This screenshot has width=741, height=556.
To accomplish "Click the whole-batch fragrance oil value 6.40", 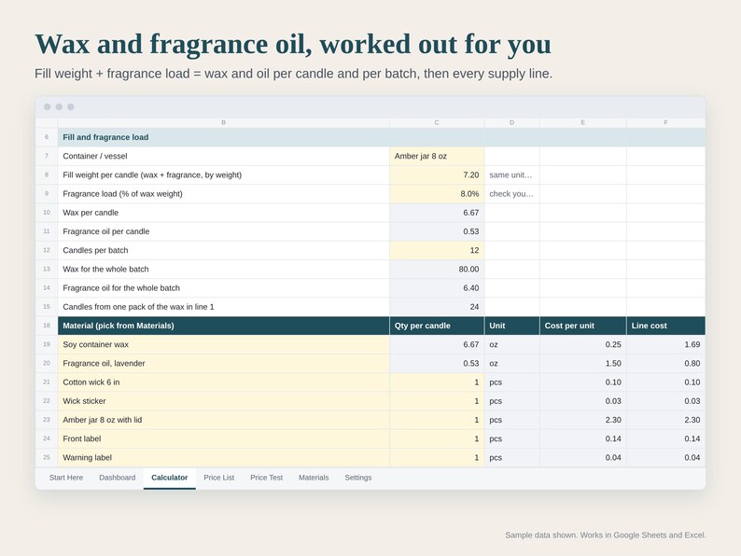I will tap(437, 288).
